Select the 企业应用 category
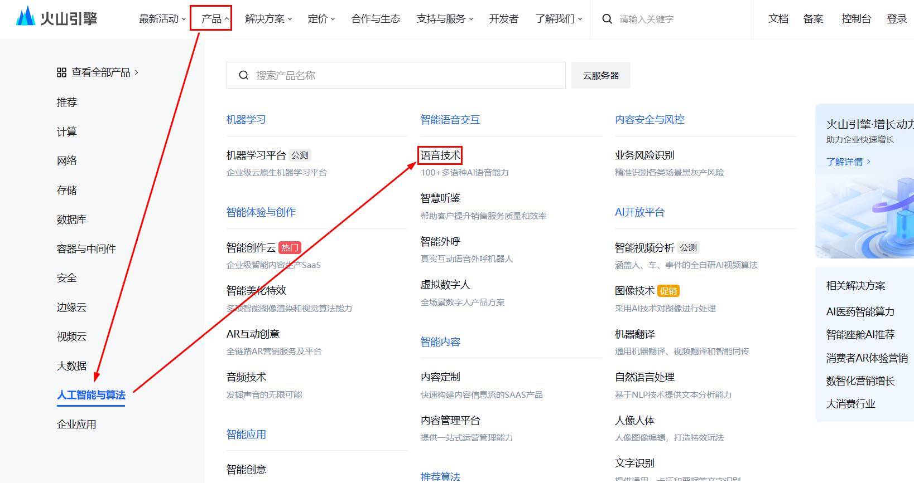 point(76,424)
